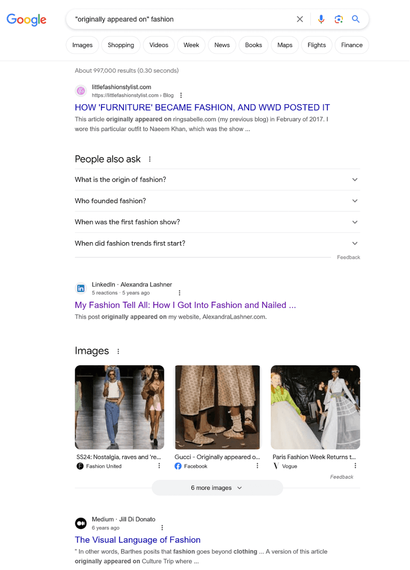Click the 'Medium · Jill Di Donato' source text

tap(124, 520)
